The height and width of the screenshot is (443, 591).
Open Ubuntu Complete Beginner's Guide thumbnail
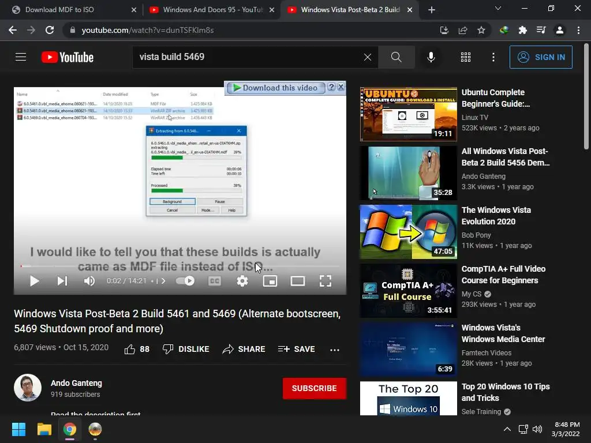409,114
